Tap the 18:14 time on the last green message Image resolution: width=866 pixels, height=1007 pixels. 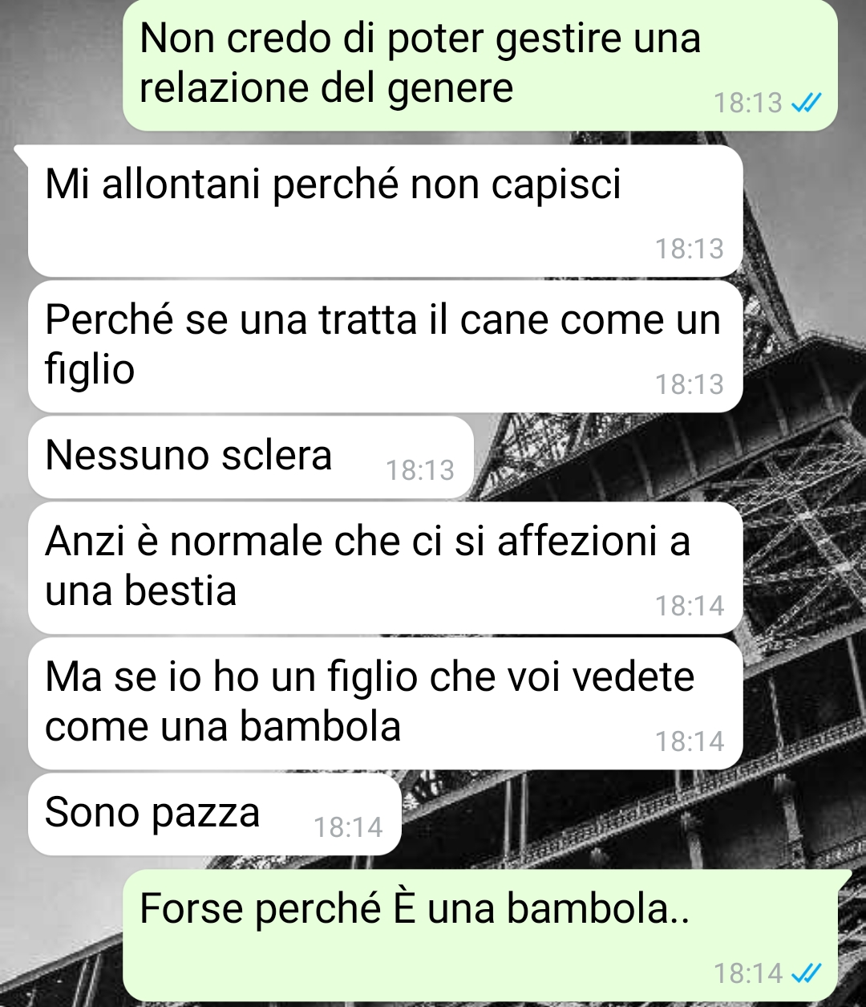[x=747, y=973]
